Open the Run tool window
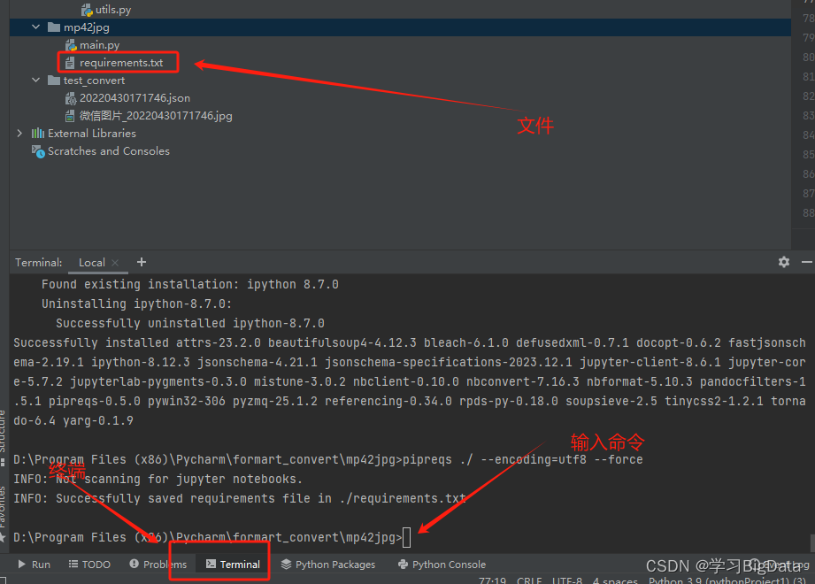The height and width of the screenshot is (584, 815). coord(35,565)
